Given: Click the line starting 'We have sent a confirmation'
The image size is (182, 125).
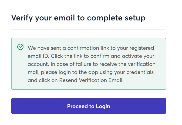Looking at the screenshot, I should pos(91,48).
